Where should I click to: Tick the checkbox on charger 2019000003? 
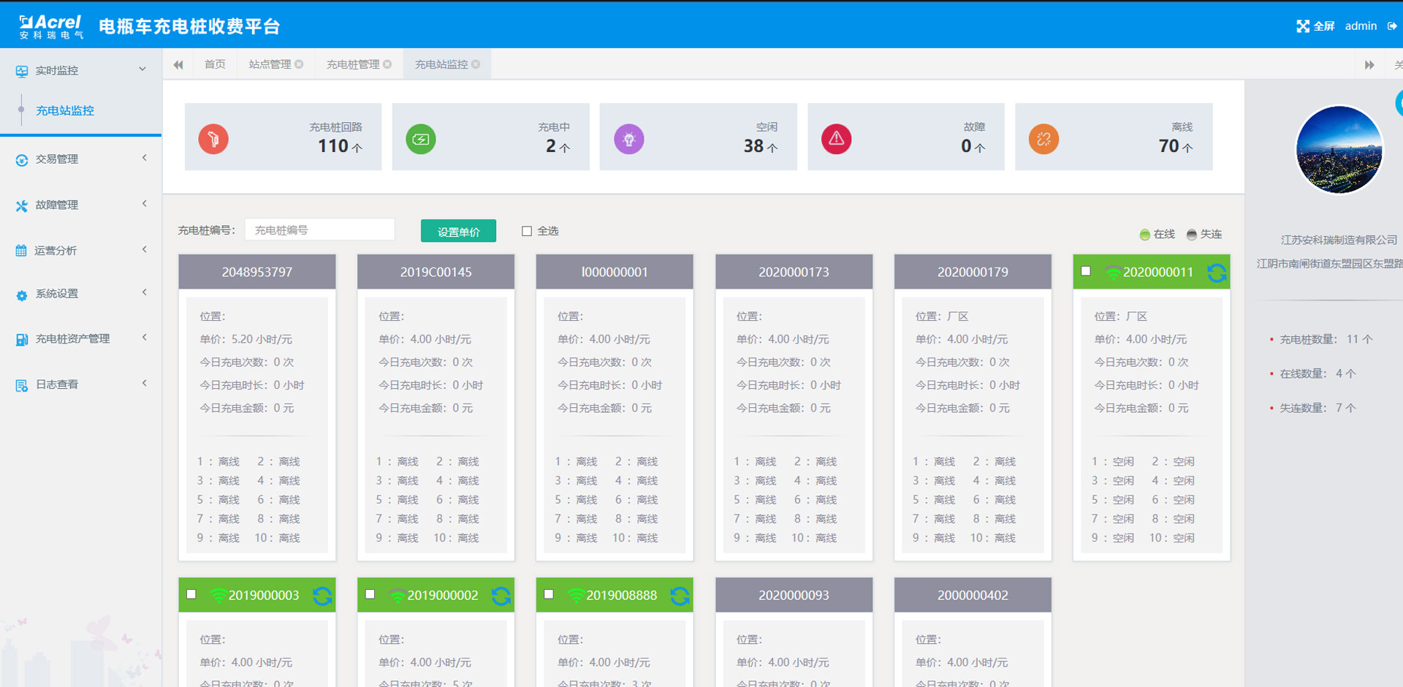point(191,594)
